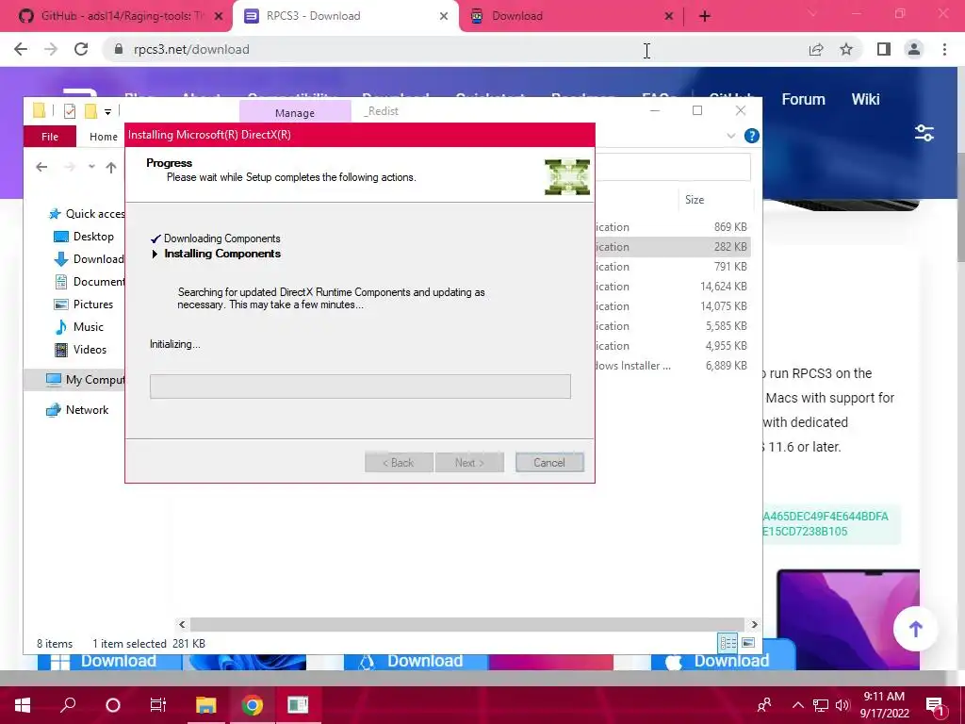Expand the File Explorer ribbon chevron
The width and height of the screenshot is (965, 724).
point(730,136)
